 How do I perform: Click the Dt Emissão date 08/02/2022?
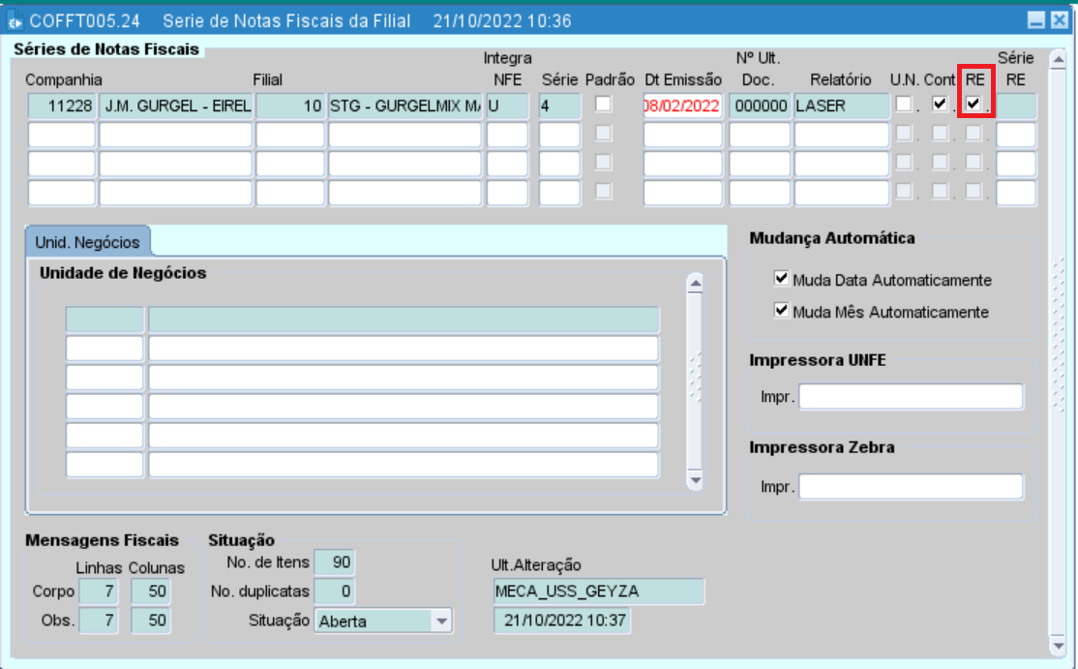tap(682, 106)
